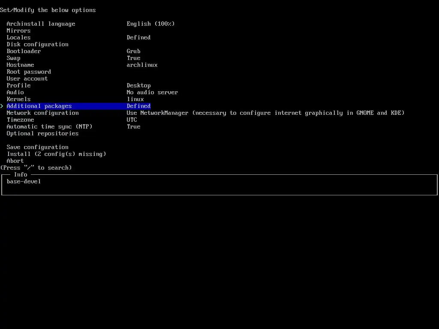
Task: Click the 'linux' kernels value
Action: pyautogui.click(x=135, y=99)
